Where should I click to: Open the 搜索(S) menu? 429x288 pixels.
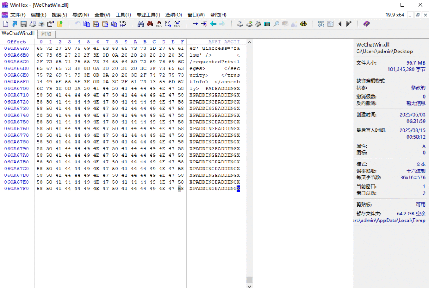(59, 15)
